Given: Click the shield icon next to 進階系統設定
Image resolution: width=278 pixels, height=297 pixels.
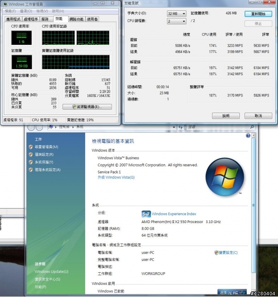Looking at the screenshot, I should [31, 170].
